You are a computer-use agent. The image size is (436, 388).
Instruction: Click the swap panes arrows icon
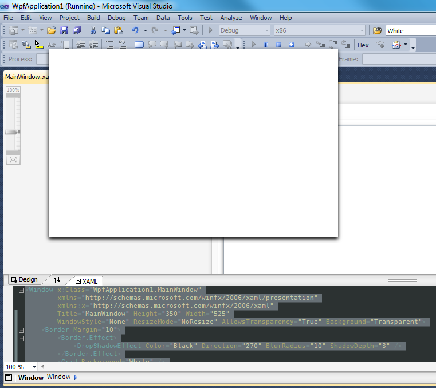[57, 280]
